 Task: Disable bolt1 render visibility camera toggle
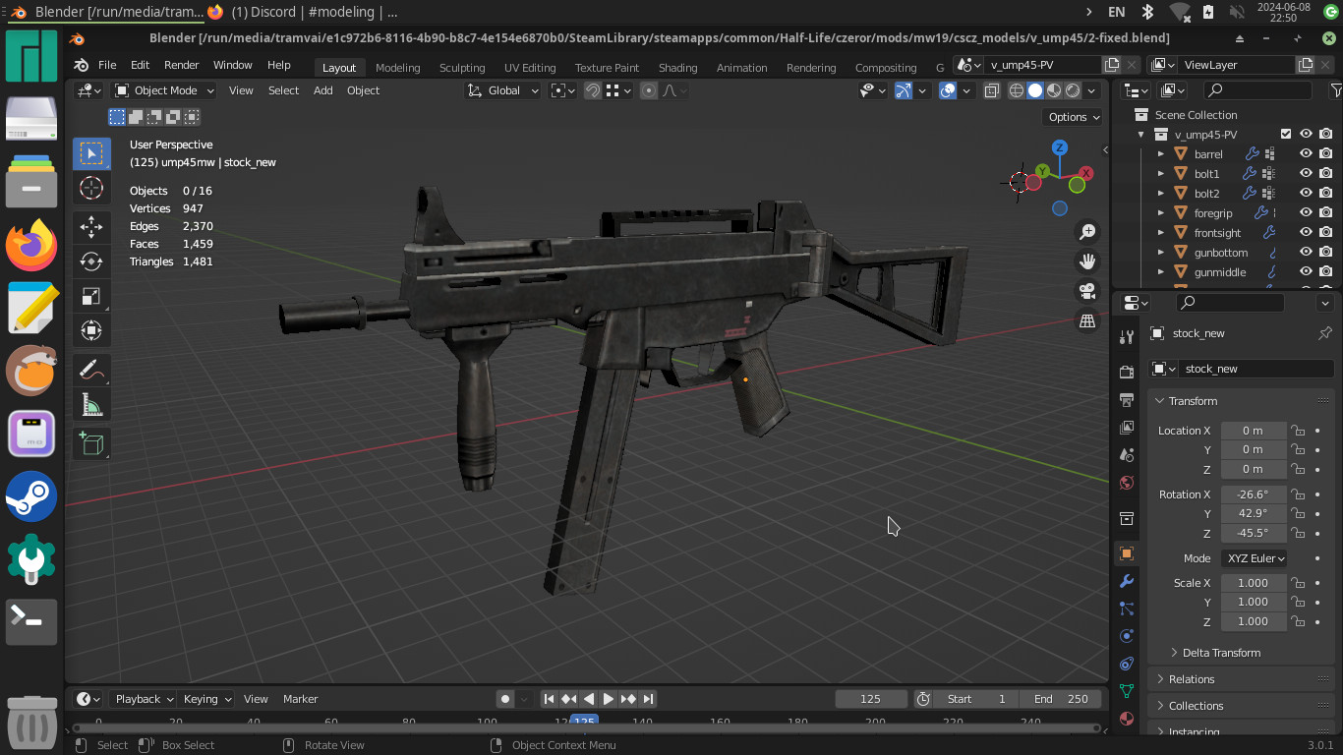tap(1326, 173)
